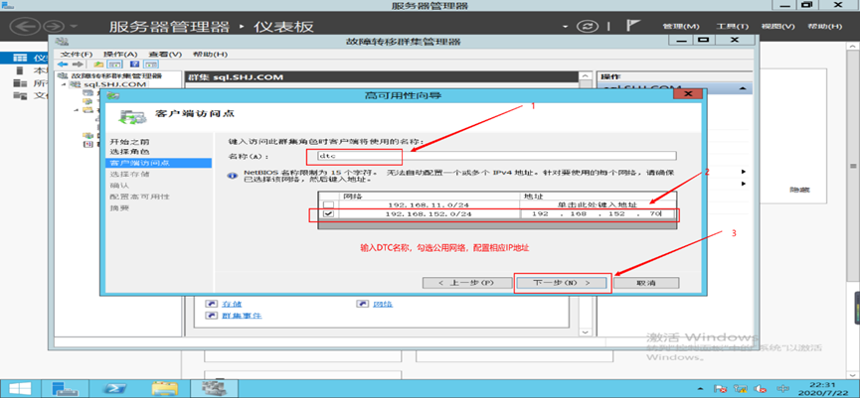Open the 操作(A) menu in Failover Cluster Manager
Screen dimensions: 860x398
pos(120,55)
